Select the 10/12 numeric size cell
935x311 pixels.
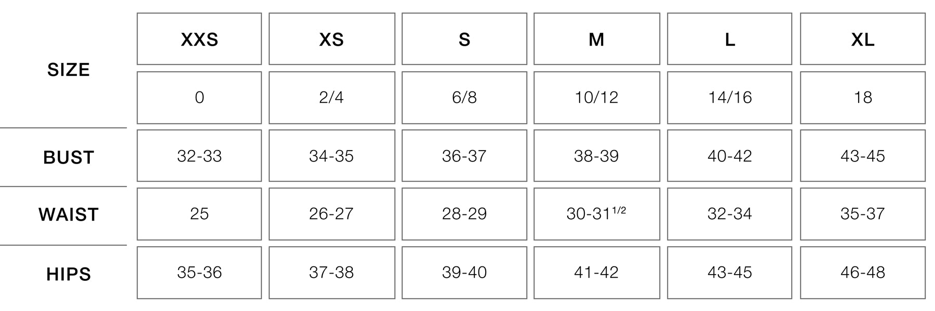[x=596, y=98]
